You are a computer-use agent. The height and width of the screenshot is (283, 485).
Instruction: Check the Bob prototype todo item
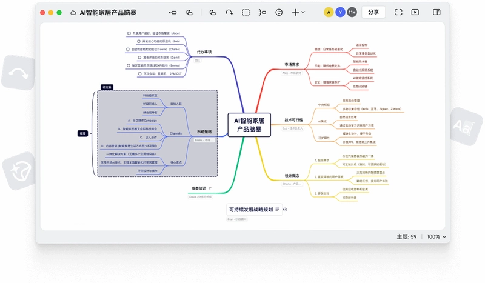[139, 41]
